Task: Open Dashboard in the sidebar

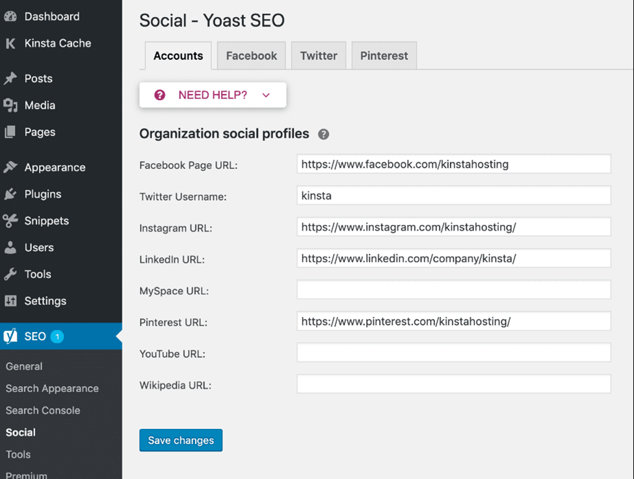Action: (61, 16)
